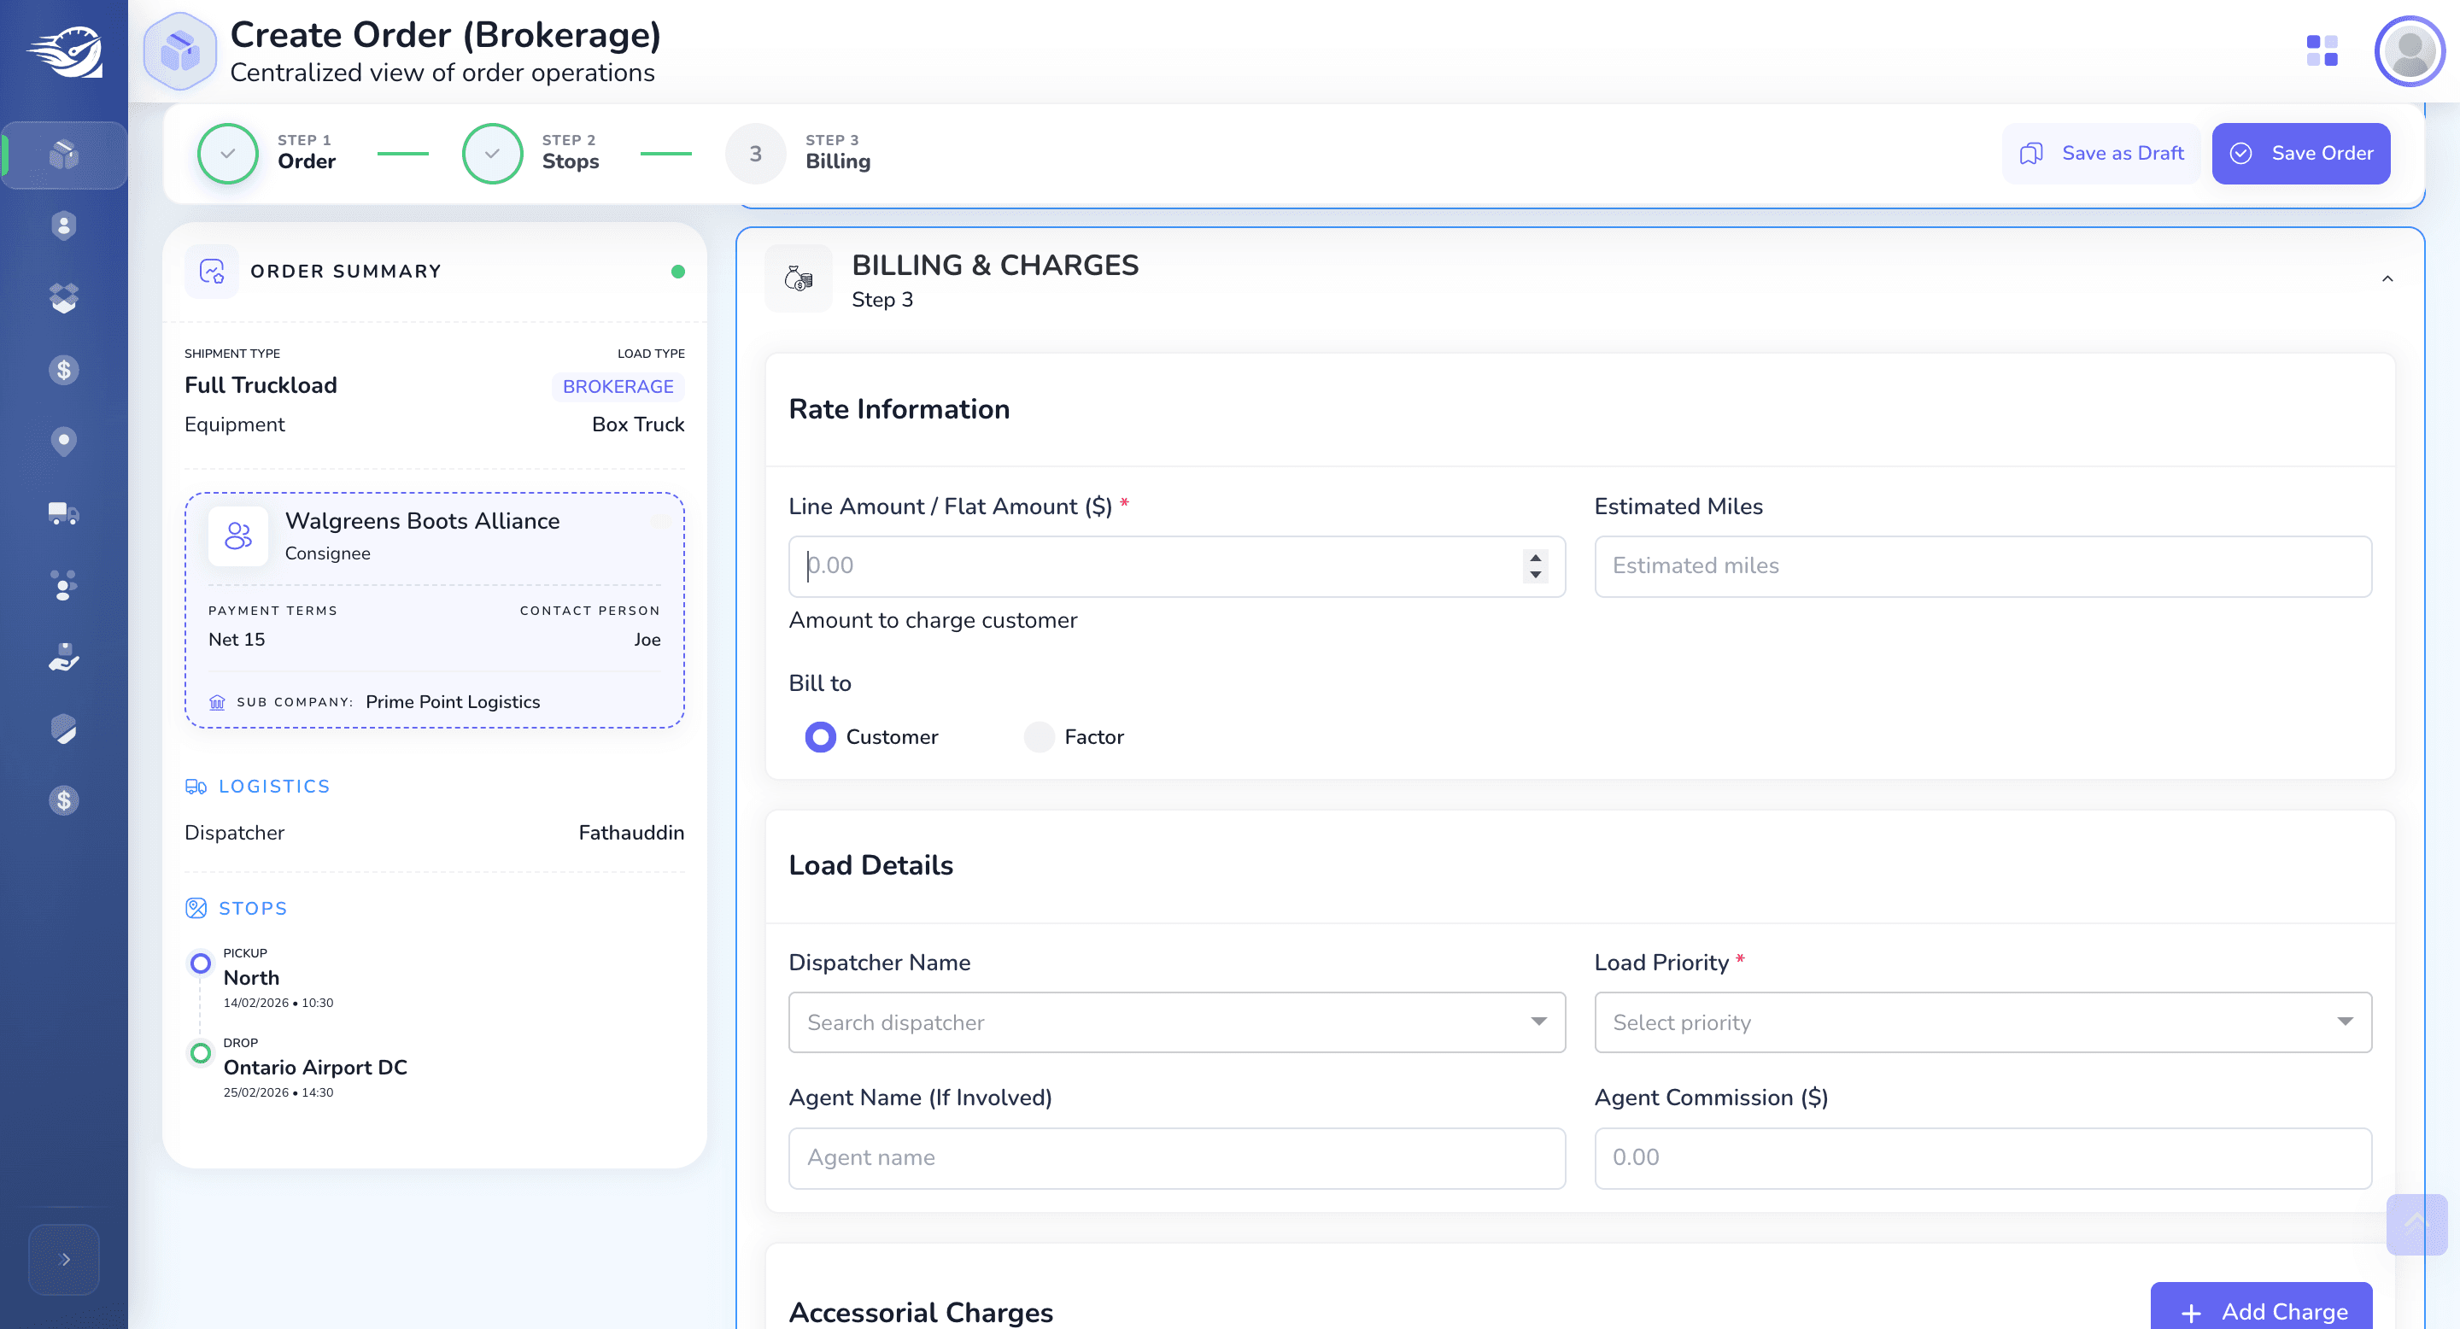Open the orders box icon in sidebar
2460x1329 pixels.
(64, 154)
